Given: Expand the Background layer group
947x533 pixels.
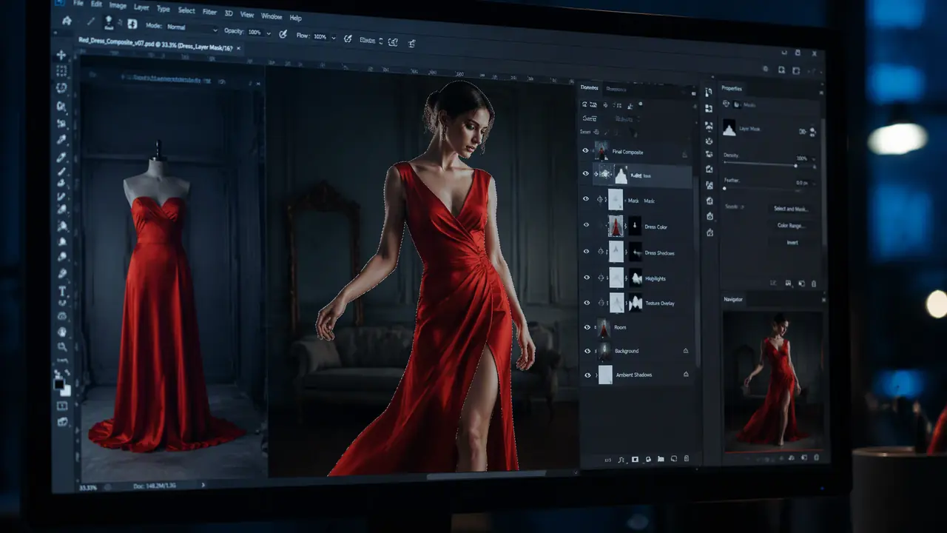Looking at the screenshot, I should (x=596, y=351).
